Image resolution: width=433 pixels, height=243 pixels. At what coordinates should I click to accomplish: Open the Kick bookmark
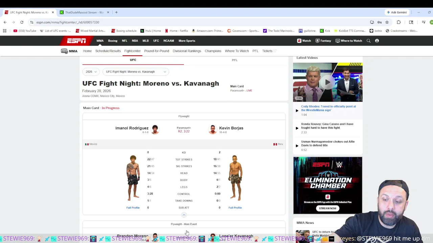pyautogui.click(x=325, y=31)
